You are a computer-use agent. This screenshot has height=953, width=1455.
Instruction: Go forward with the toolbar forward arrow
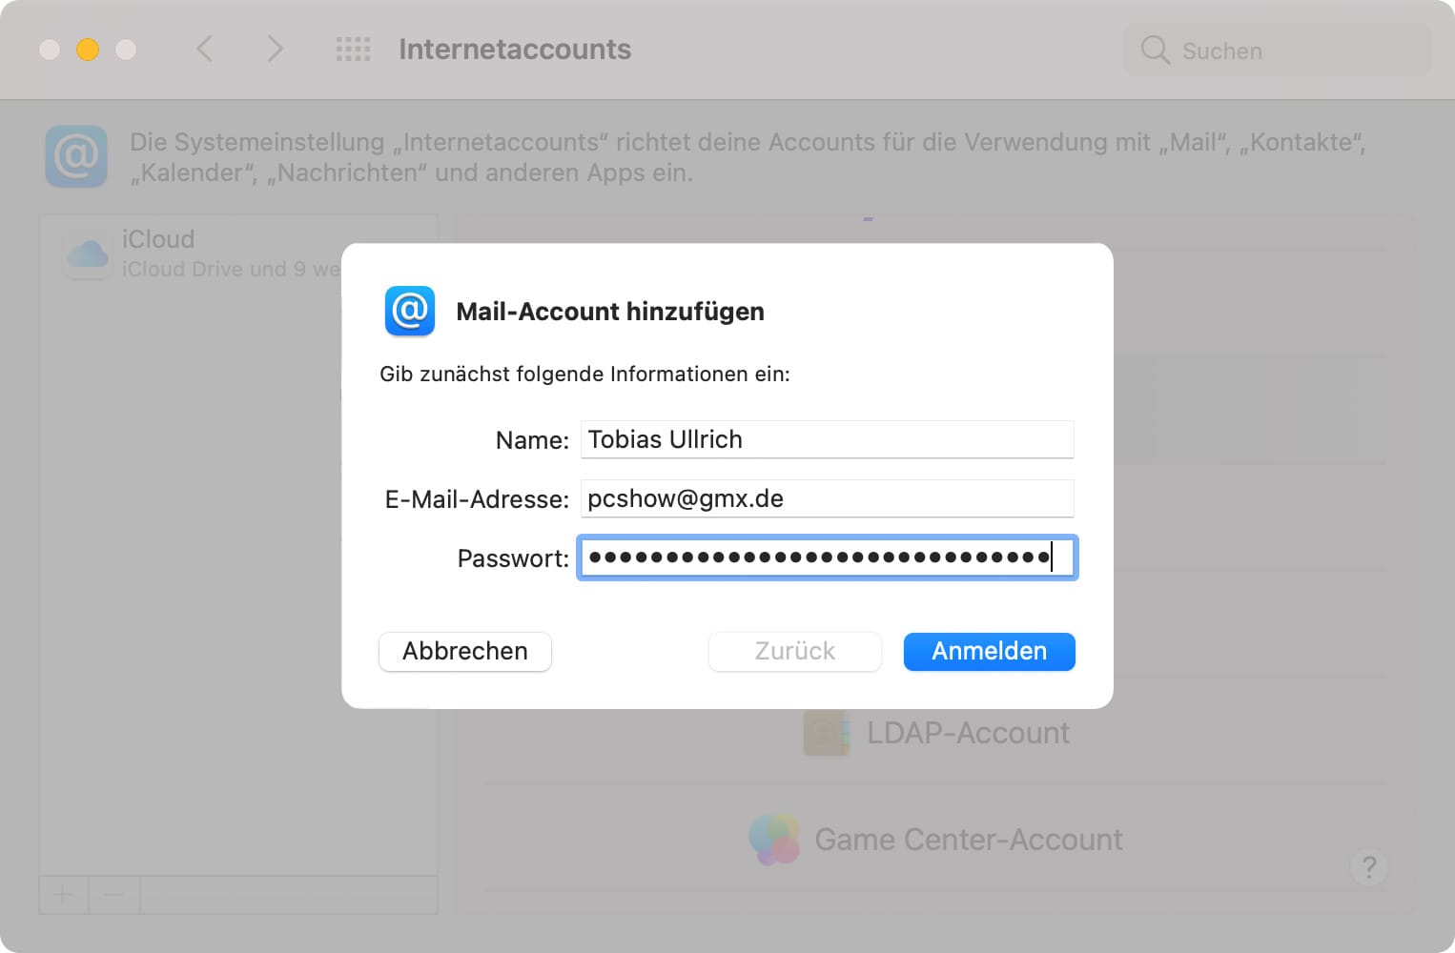point(275,49)
